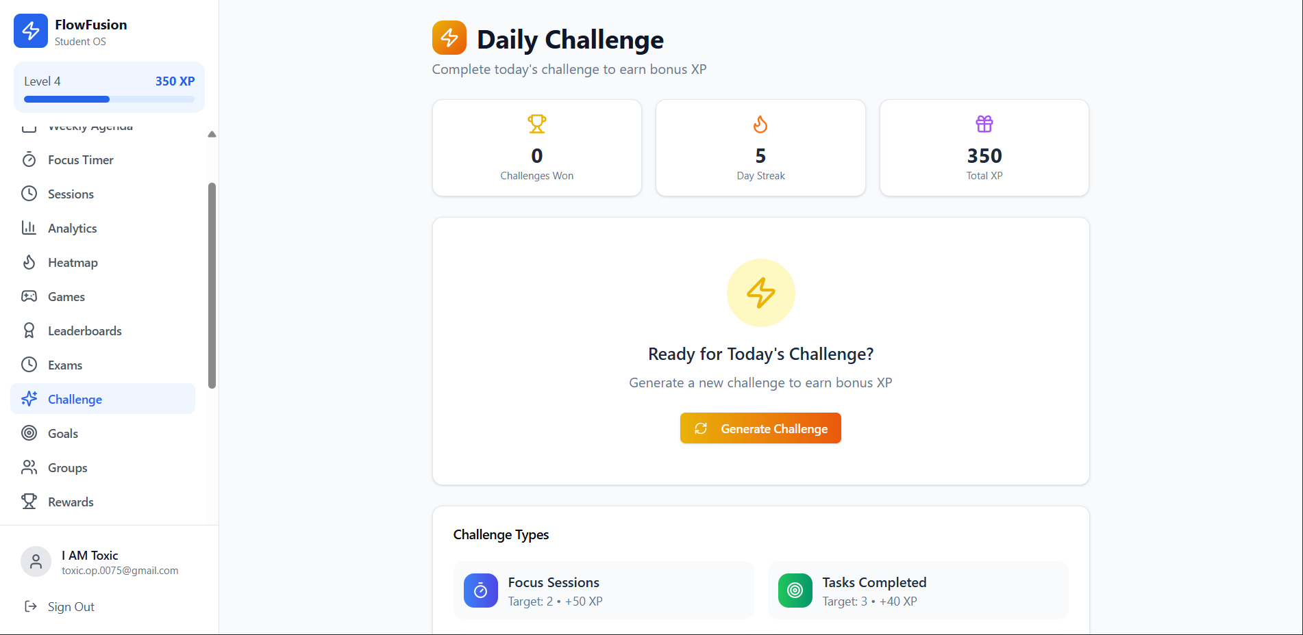Click the Level 4 XP progress bar
This screenshot has height=635, width=1303.
tap(109, 99)
